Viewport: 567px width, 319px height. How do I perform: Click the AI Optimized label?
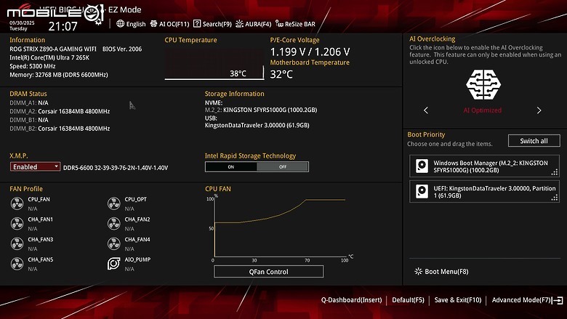[x=483, y=110]
